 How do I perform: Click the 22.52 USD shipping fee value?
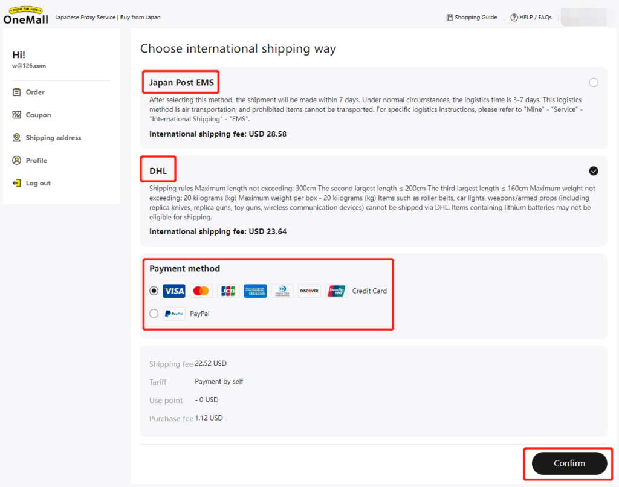tap(211, 363)
